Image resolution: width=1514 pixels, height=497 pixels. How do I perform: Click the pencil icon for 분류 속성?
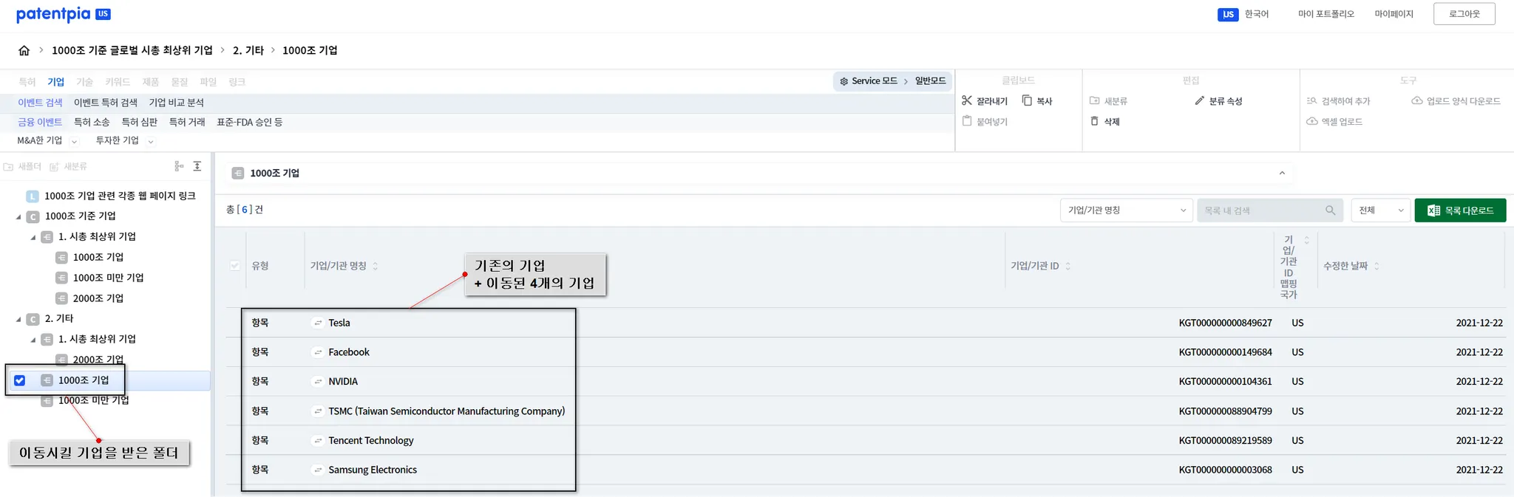(1200, 100)
